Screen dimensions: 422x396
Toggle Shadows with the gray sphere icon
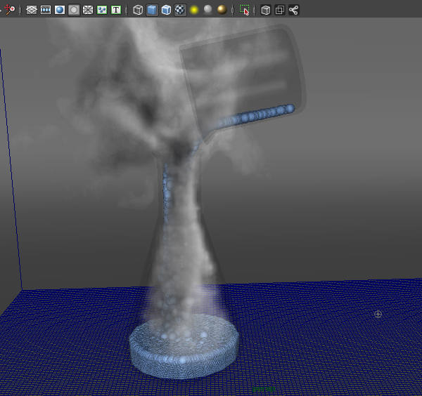(207, 11)
